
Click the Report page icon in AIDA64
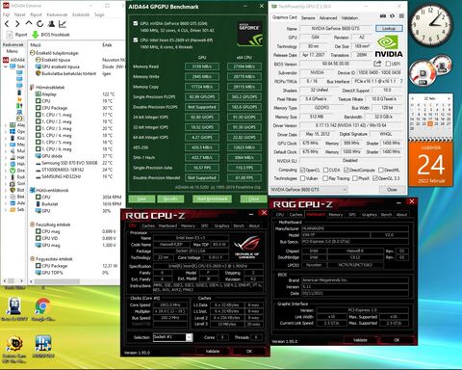click(10, 35)
